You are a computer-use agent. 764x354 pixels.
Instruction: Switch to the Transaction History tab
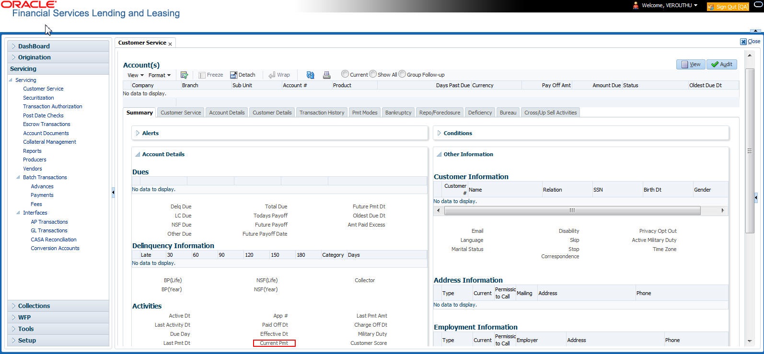coord(322,113)
